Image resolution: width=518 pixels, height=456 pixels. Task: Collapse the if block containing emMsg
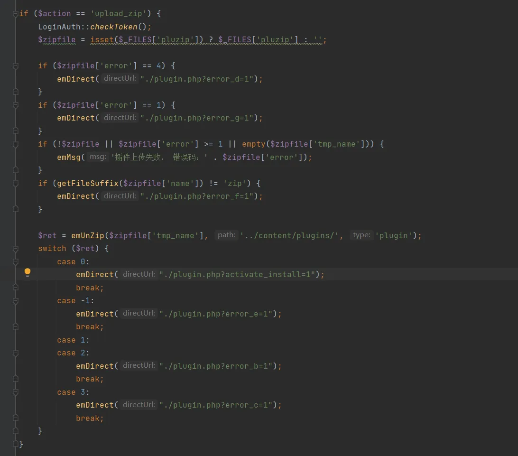pos(16,144)
